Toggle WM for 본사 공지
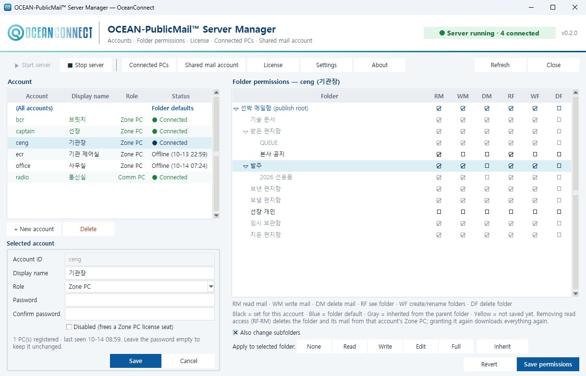 (x=463, y=154)
